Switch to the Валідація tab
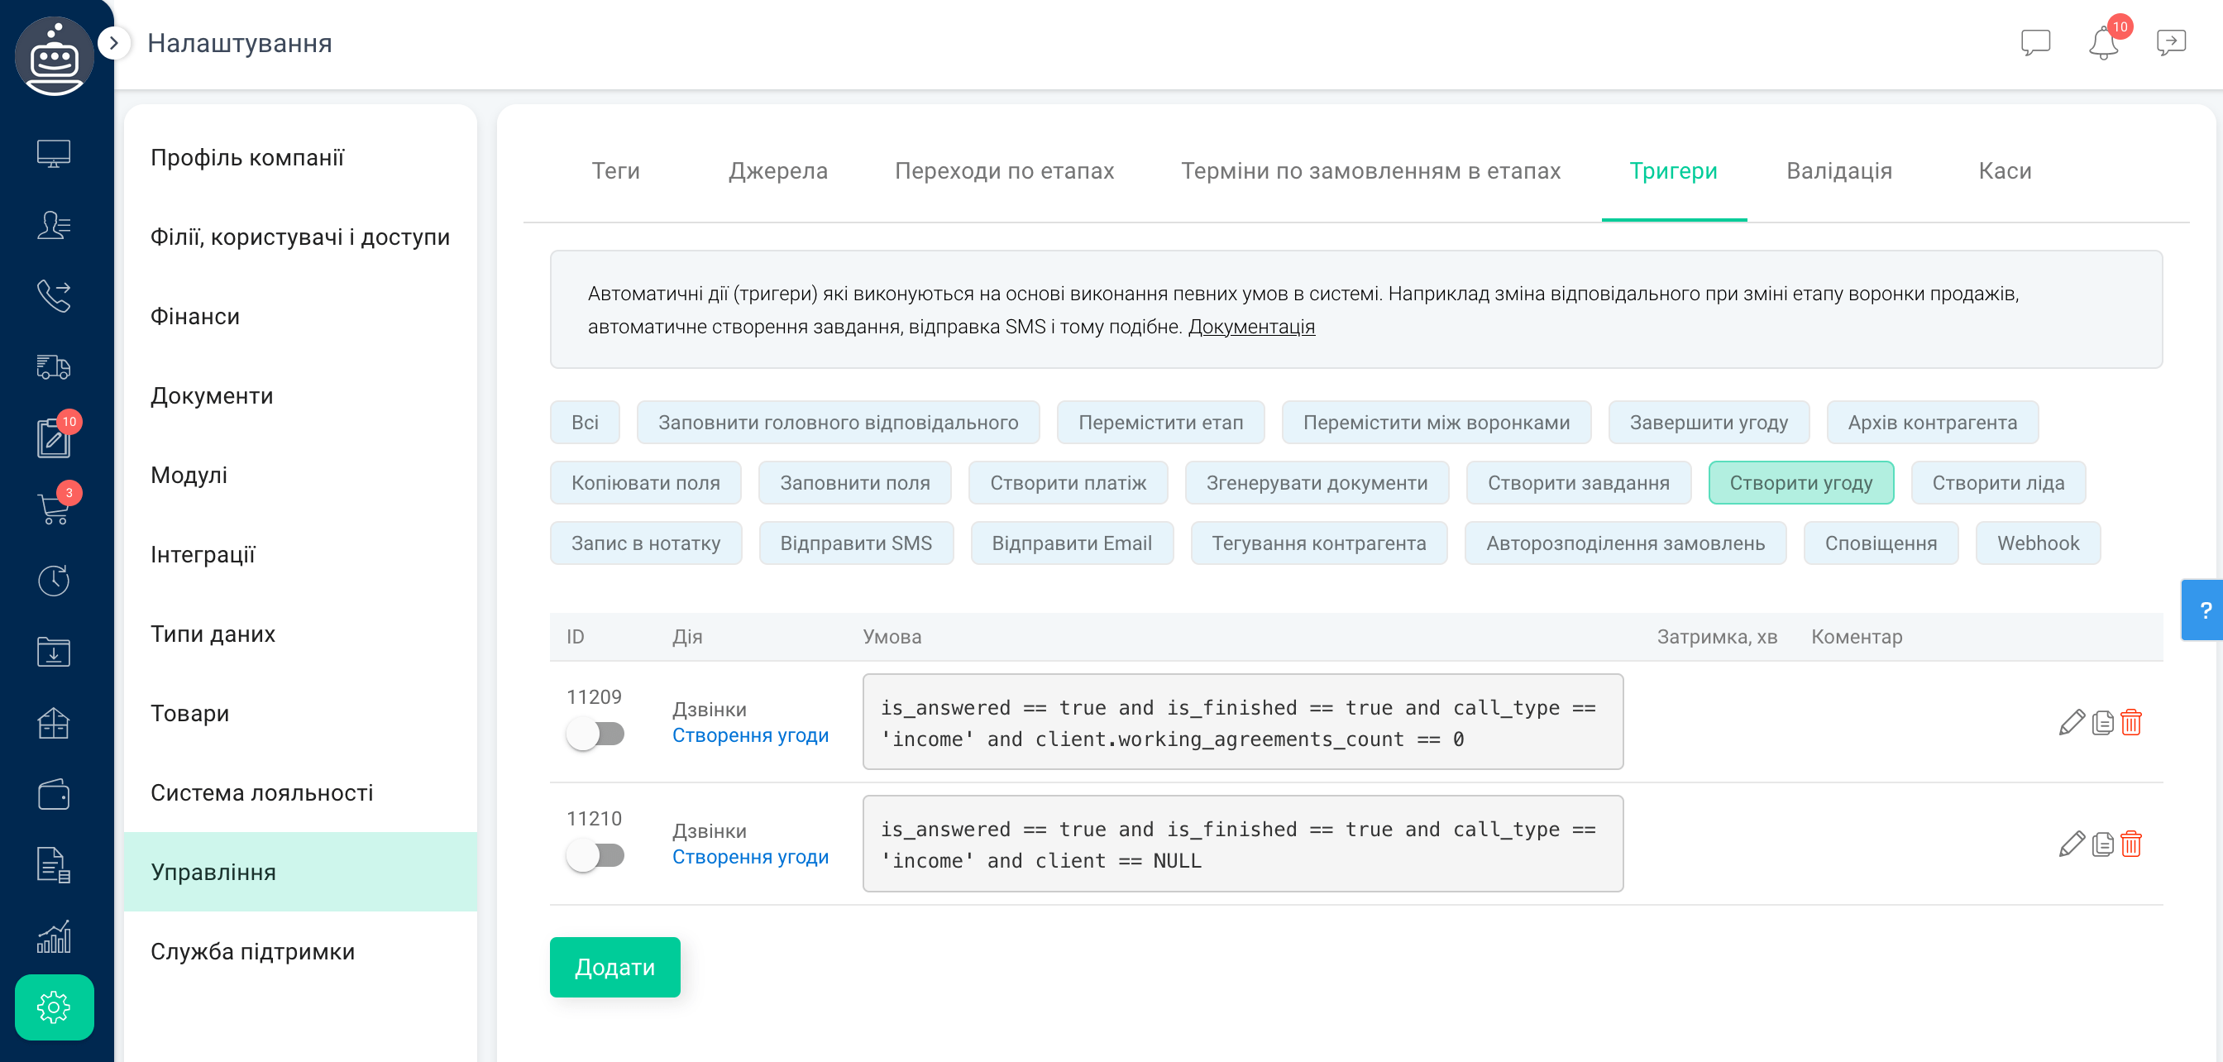 coord(1838,171)
